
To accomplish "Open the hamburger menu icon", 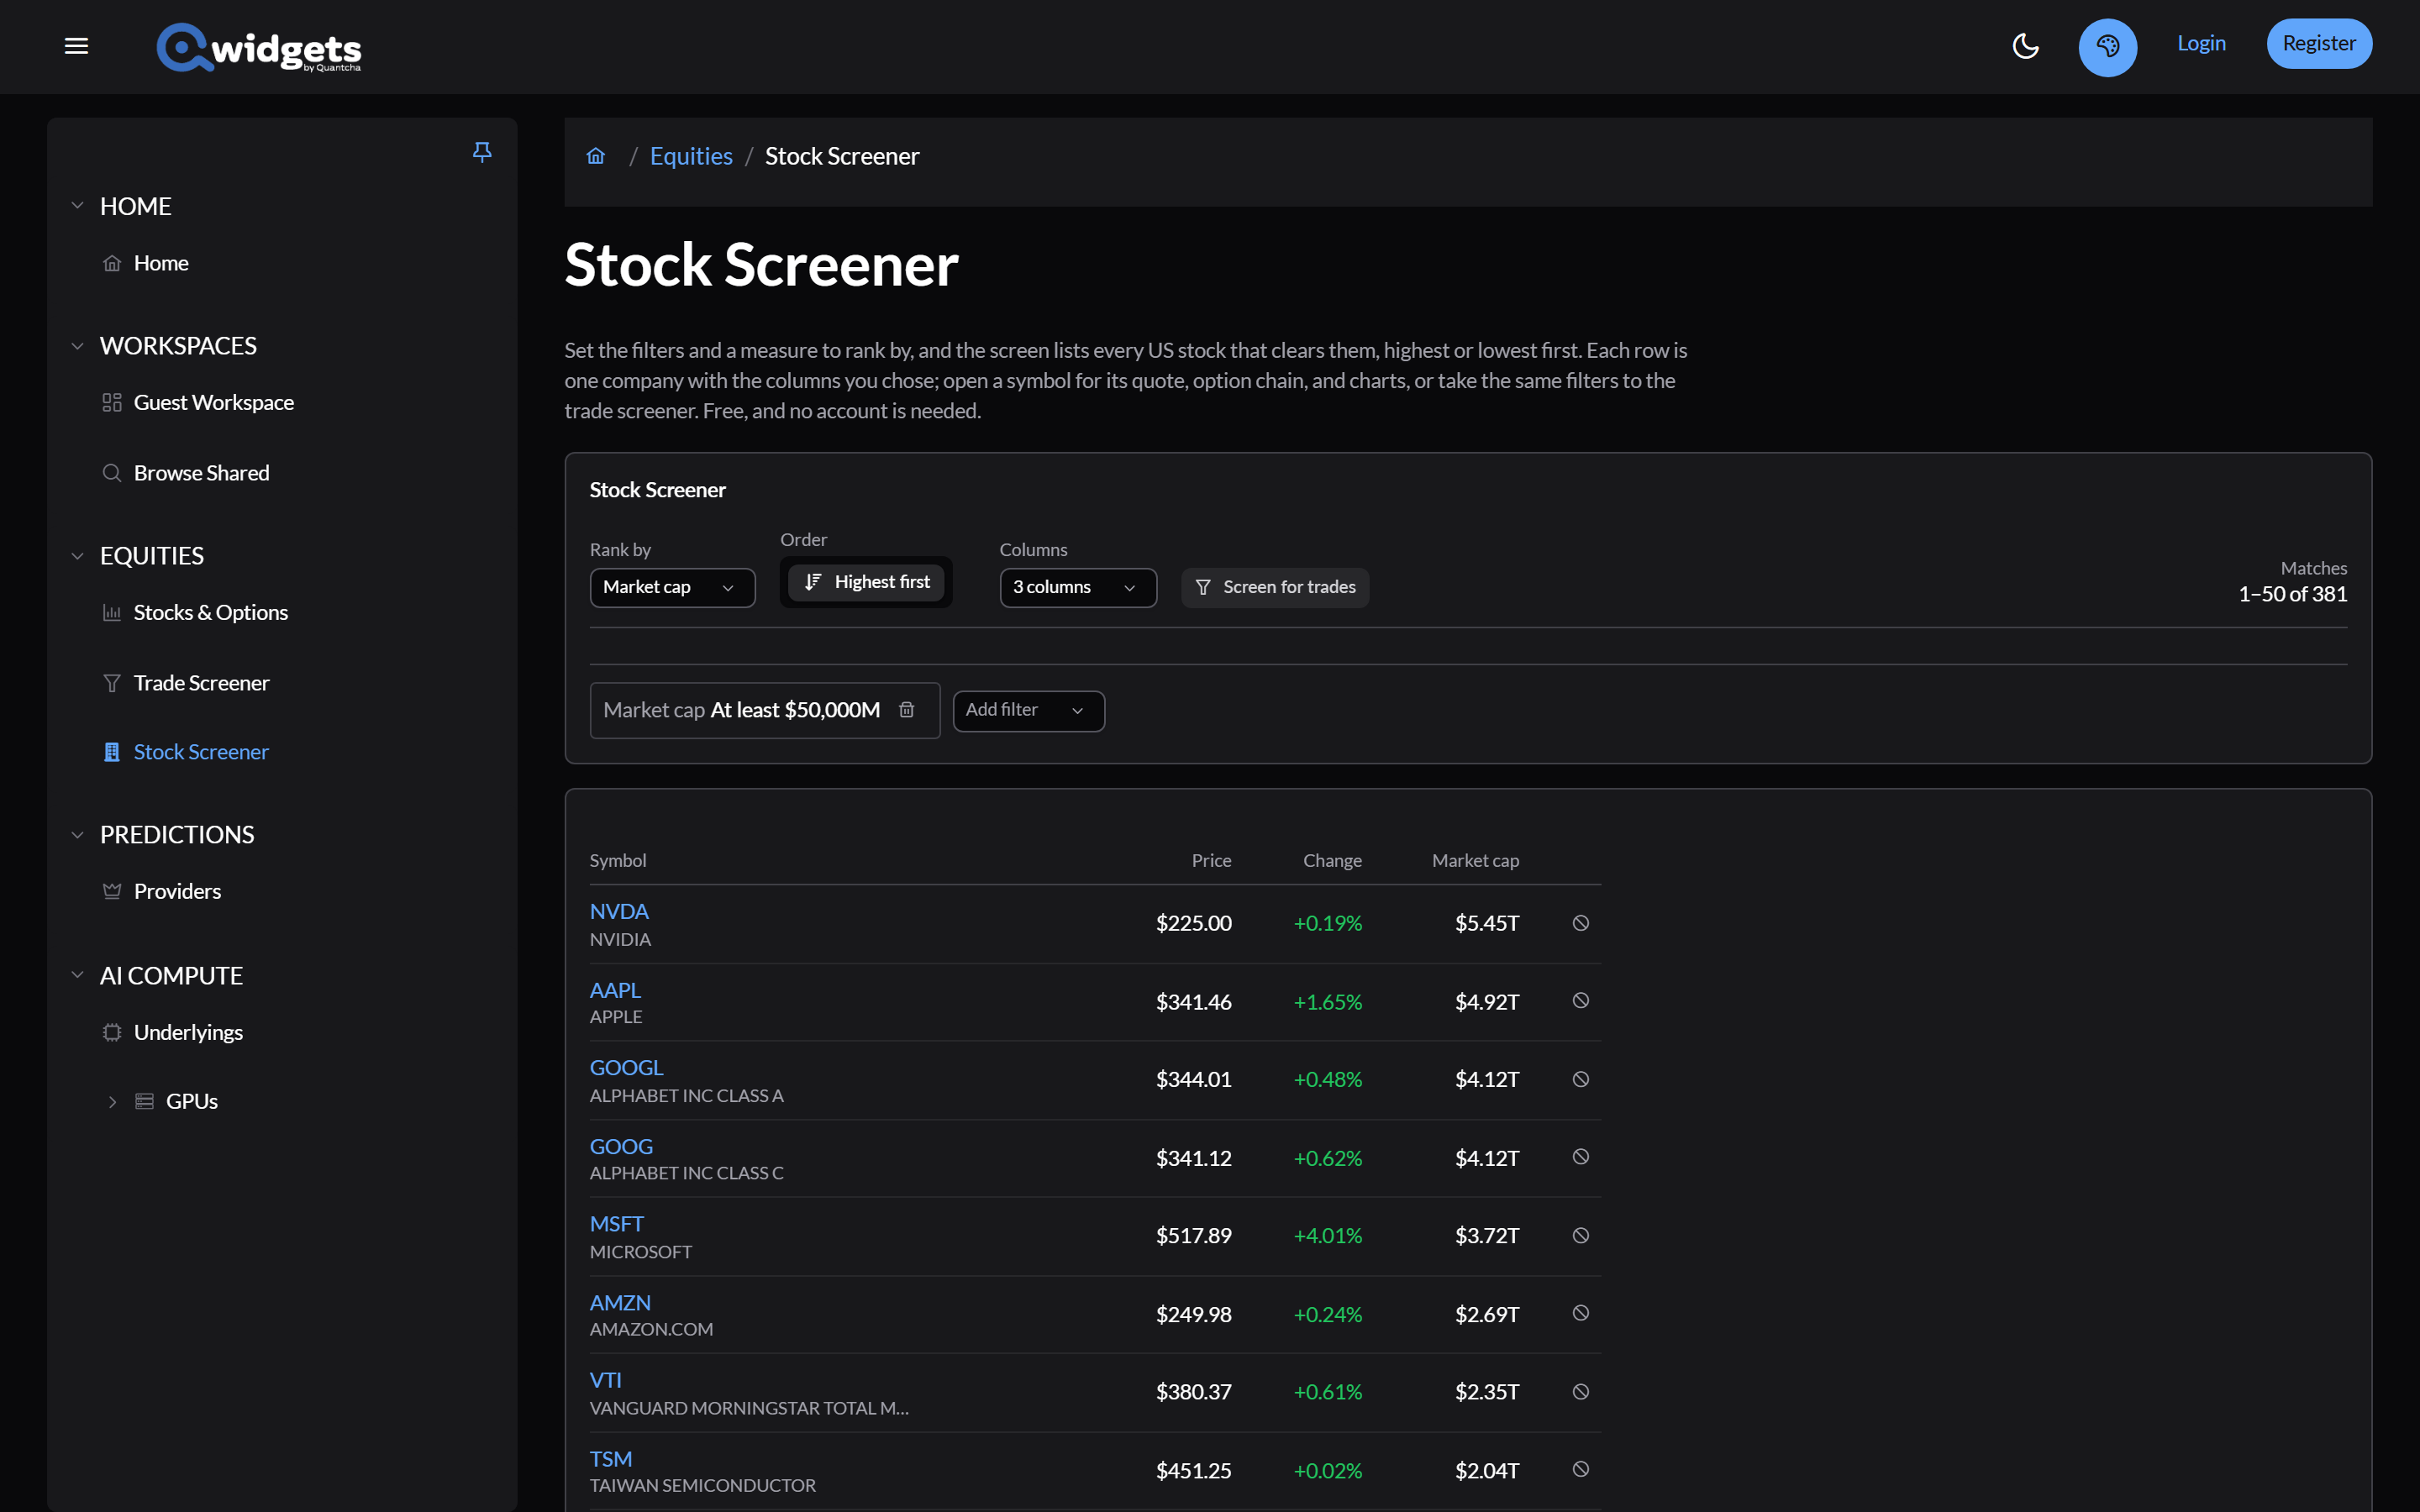I will [x=77, y=46].
